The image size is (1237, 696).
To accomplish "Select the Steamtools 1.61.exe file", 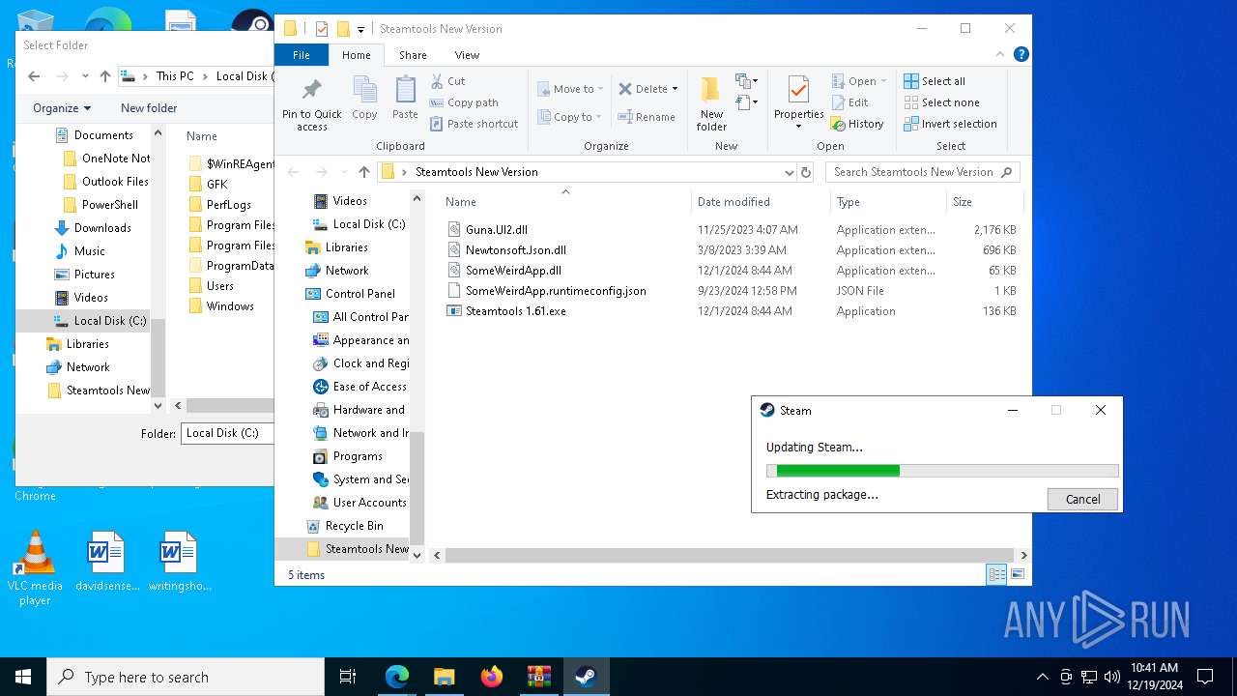I will (x=516, y=311).
